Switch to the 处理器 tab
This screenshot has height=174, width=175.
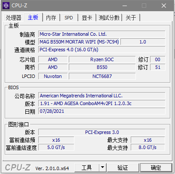[x=13, y=18]
